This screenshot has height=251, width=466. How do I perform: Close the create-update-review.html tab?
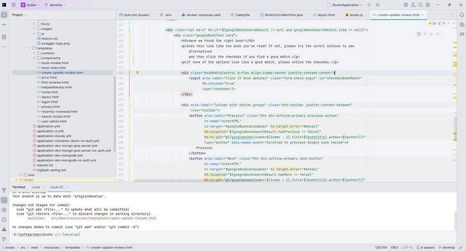(423, 15)
